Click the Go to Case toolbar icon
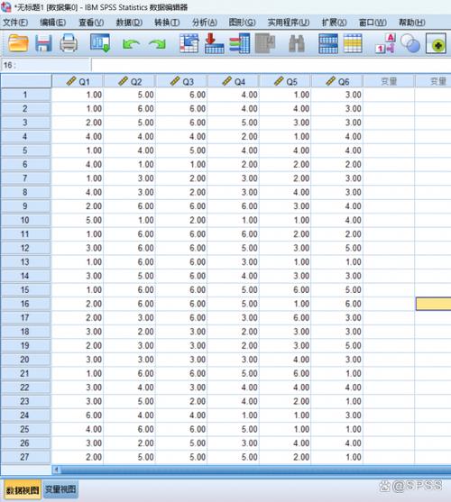Viewport: 451px width, 502px height. [189, 43]
